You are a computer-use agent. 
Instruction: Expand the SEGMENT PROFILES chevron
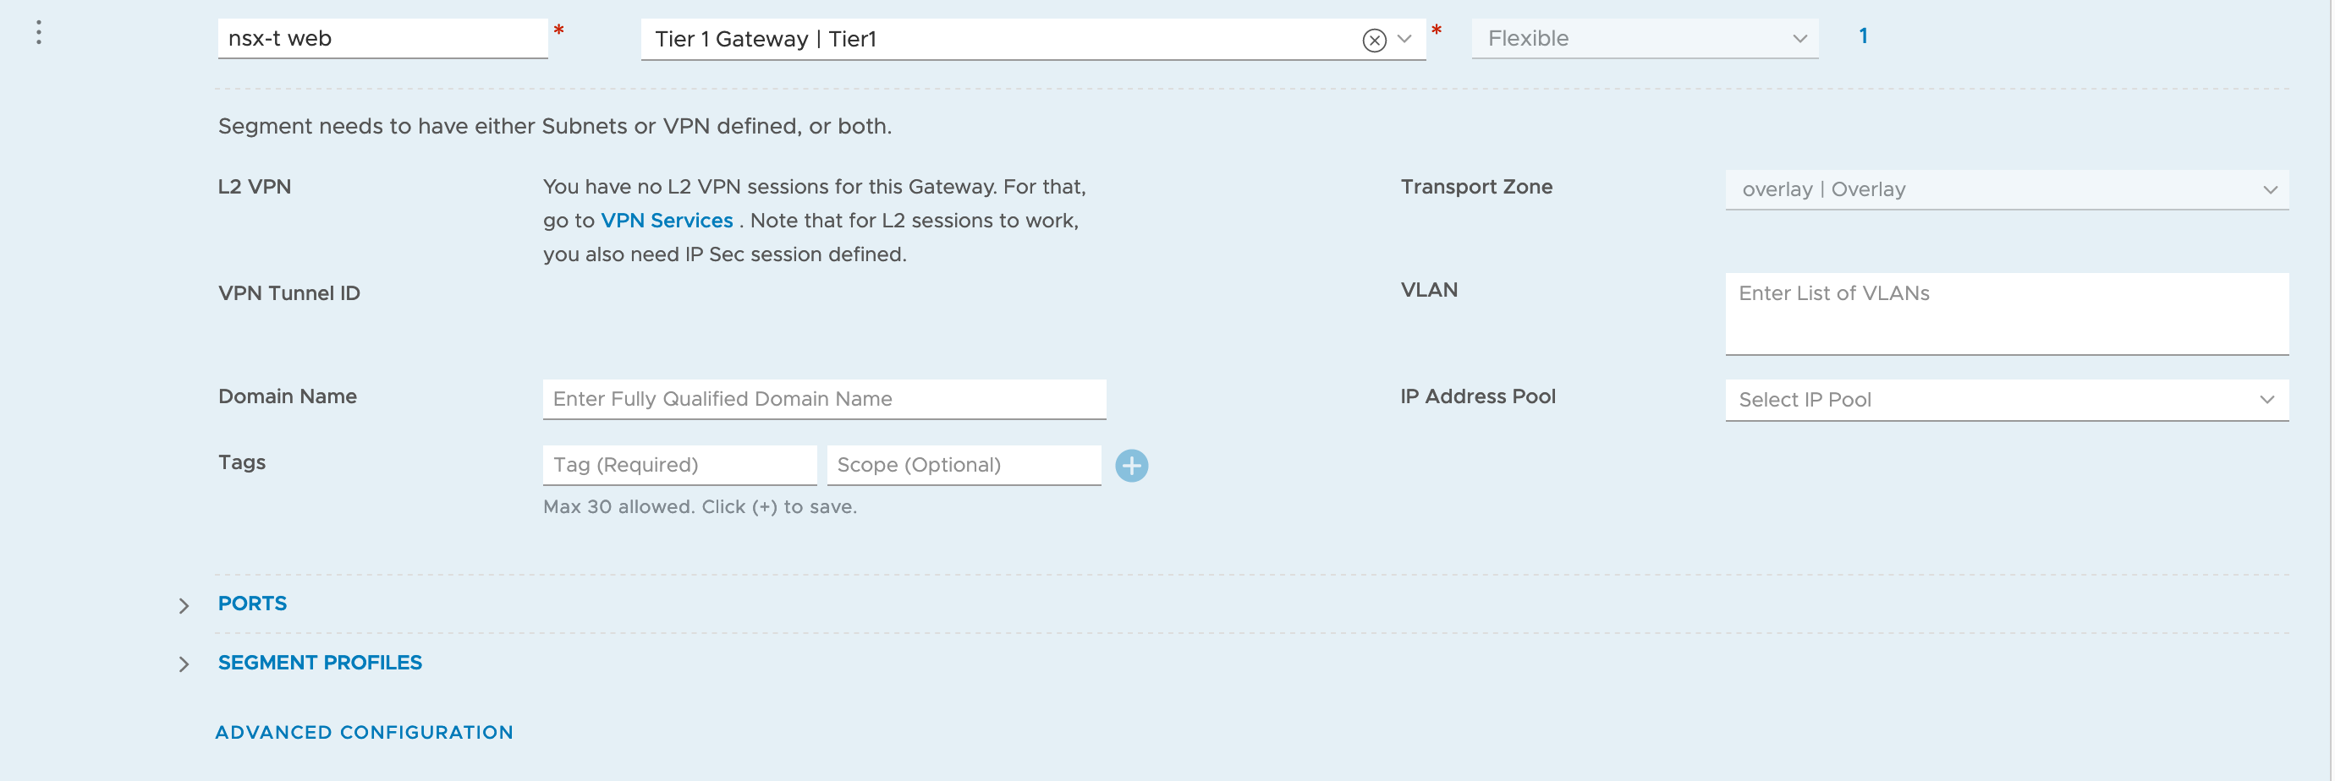[x=184, y=664]
